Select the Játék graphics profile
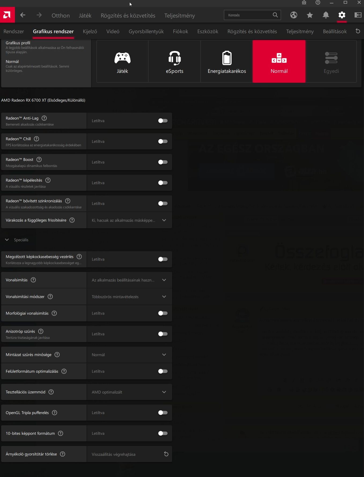Image resolution: width=364 pixels, height=477 pixels. 122,61
